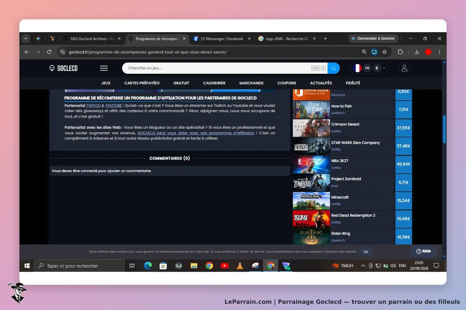Open the GOCLECD programme d'affiliation link
466x310 pixels.
pos(196,133)
